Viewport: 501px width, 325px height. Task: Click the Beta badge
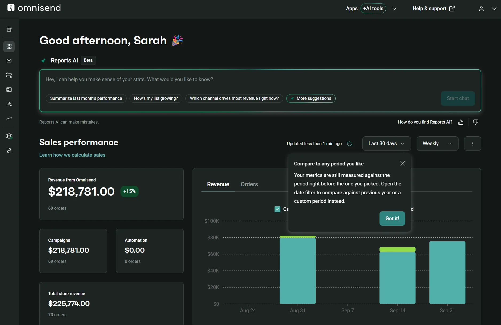[88, 60]
